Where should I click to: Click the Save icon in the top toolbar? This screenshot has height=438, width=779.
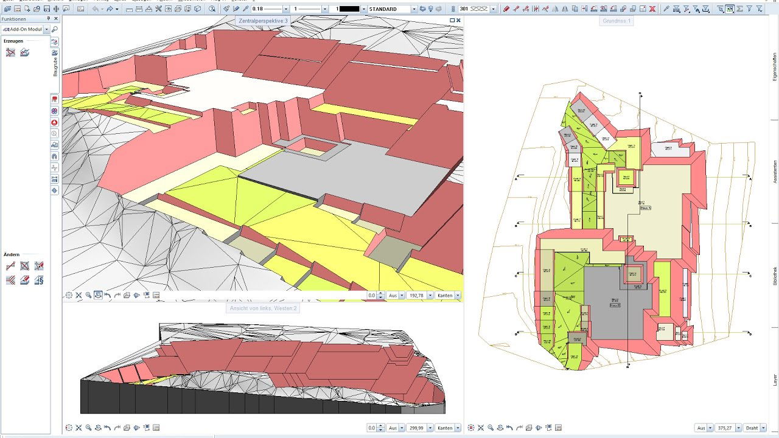pyautogui.click(x=47, y=9)
